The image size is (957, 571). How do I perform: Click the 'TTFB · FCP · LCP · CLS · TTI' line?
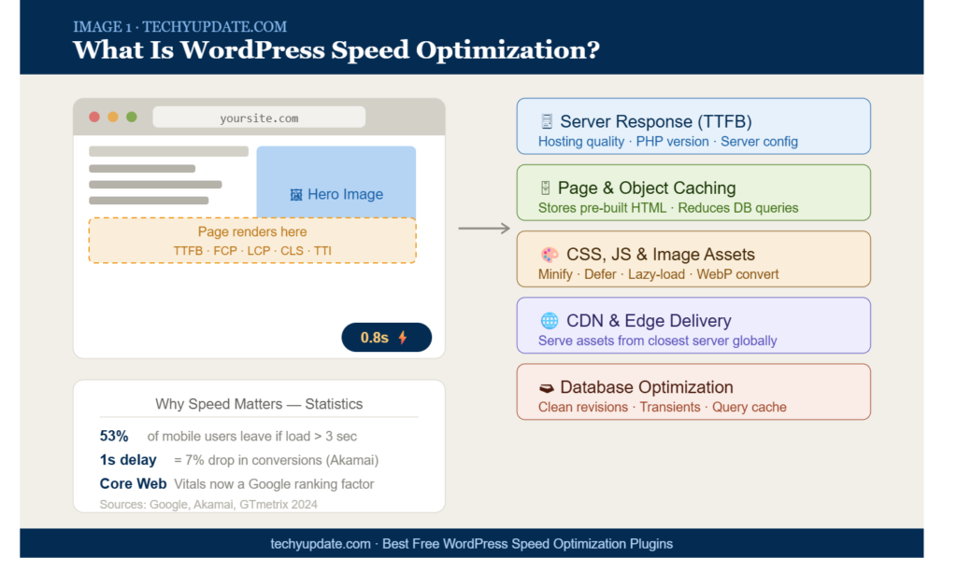(252, 250)
